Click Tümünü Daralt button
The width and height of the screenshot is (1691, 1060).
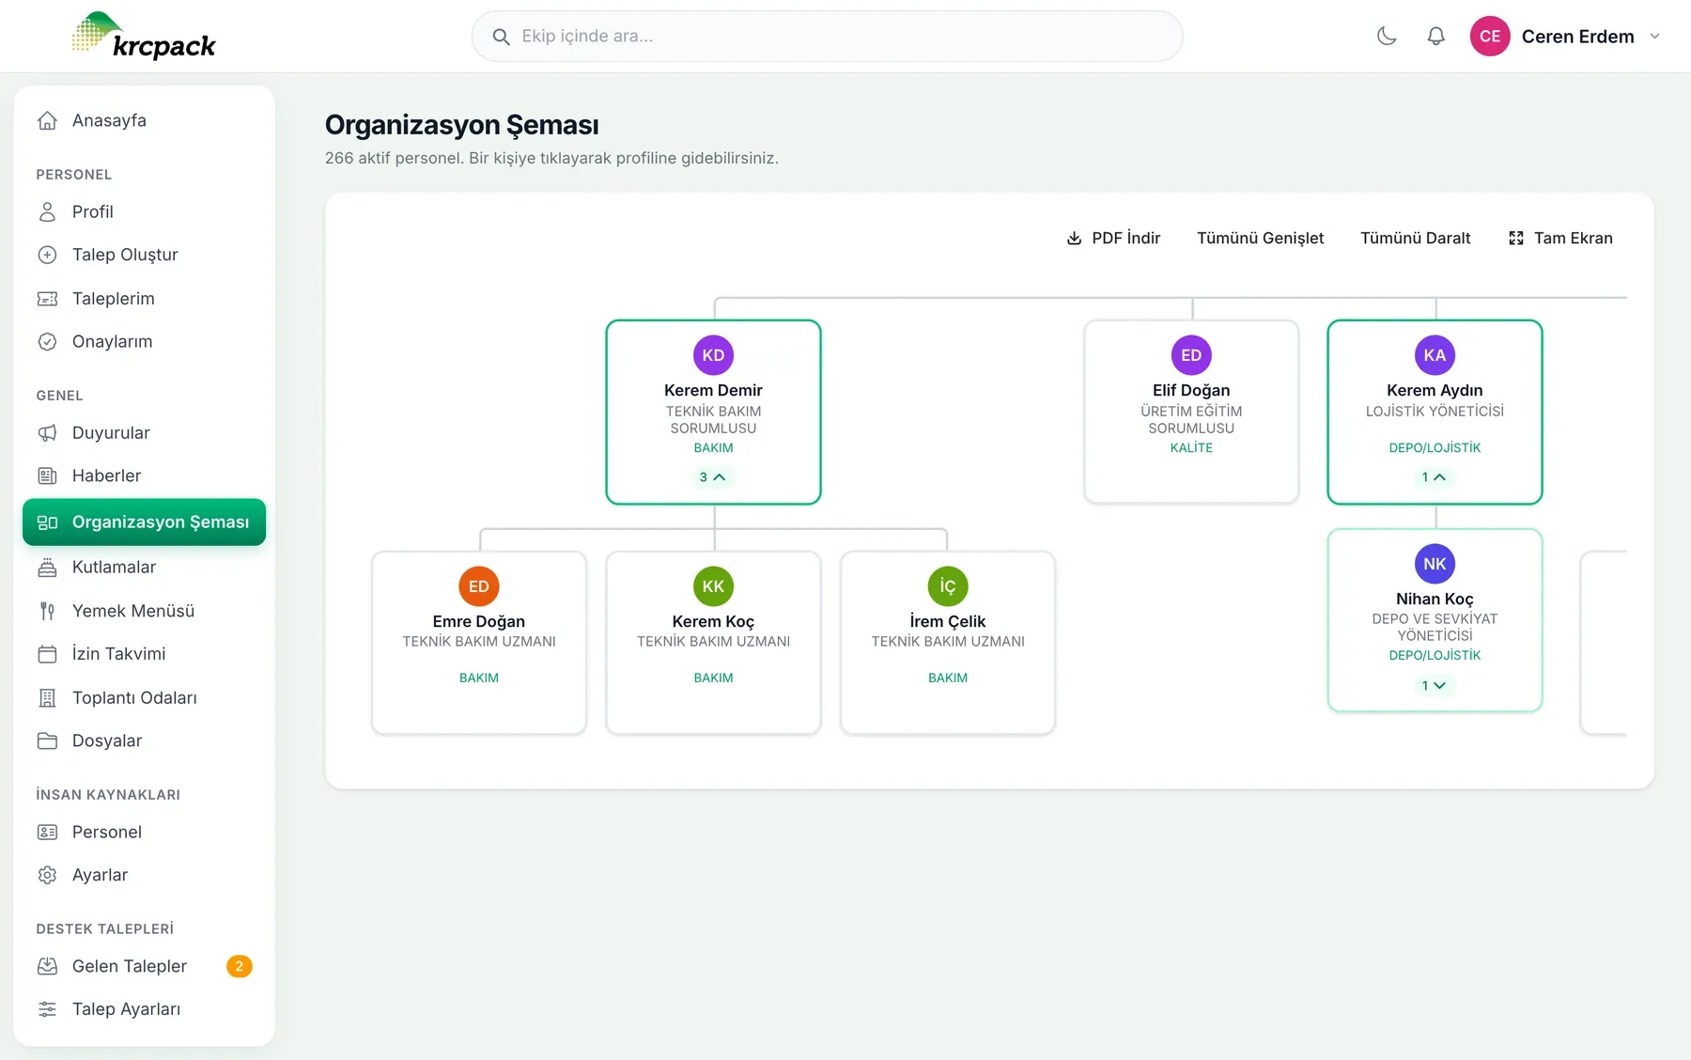pos(1415,238)
